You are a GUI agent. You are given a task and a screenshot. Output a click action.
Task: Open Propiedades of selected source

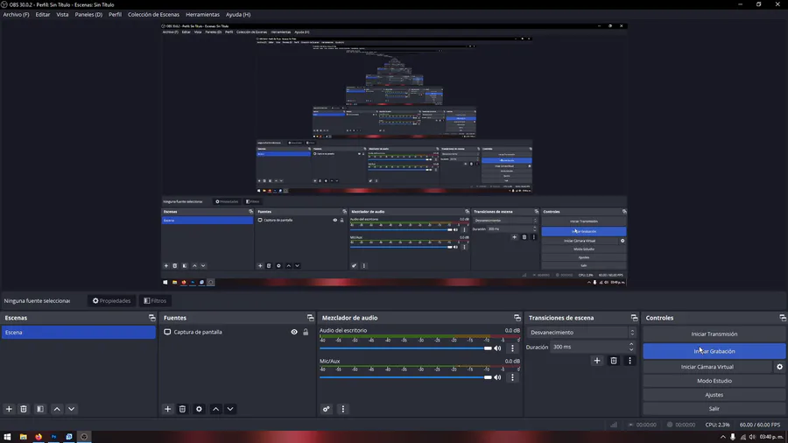click(111, 301)
